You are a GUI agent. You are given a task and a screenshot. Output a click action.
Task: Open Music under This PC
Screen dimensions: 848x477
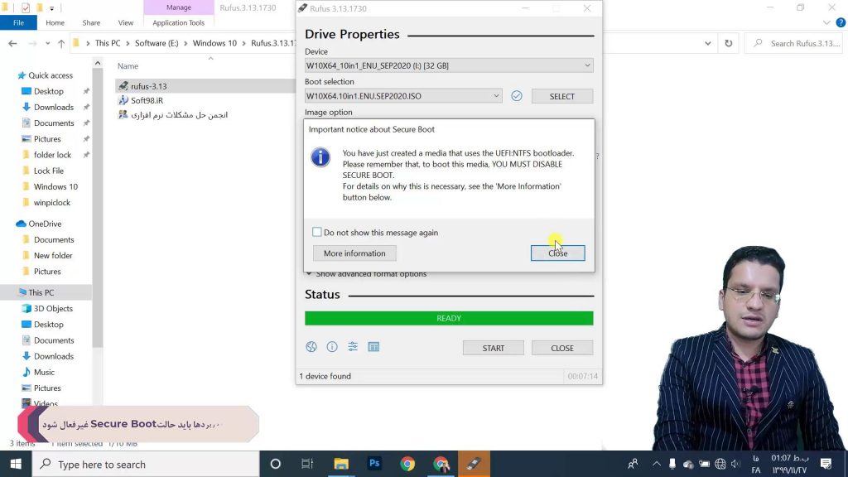44,372
